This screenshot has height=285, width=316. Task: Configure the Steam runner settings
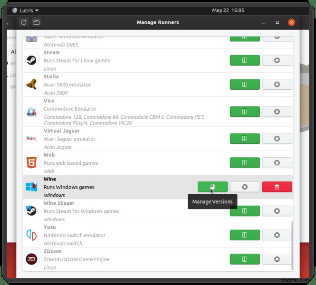[x=277, y=60]
